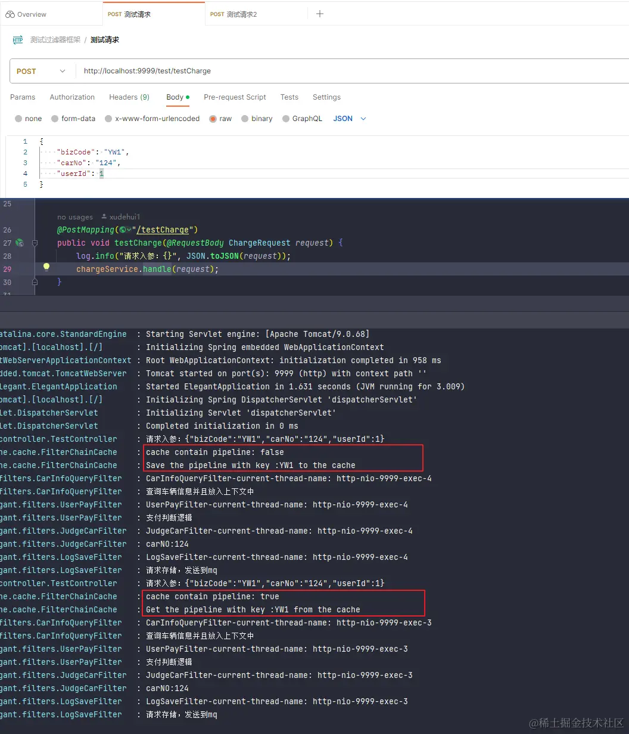629x734 pixels.
Task: Click the JudgeCarFilter exec-3 thread-name log line
Action: (279, 675)
